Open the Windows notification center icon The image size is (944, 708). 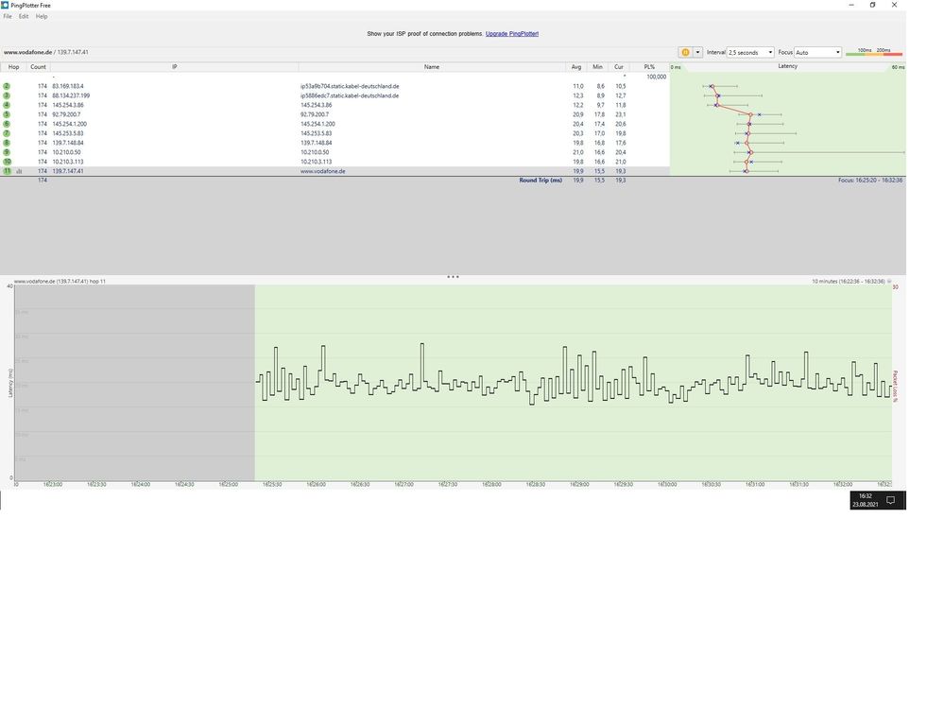(891, 500)
